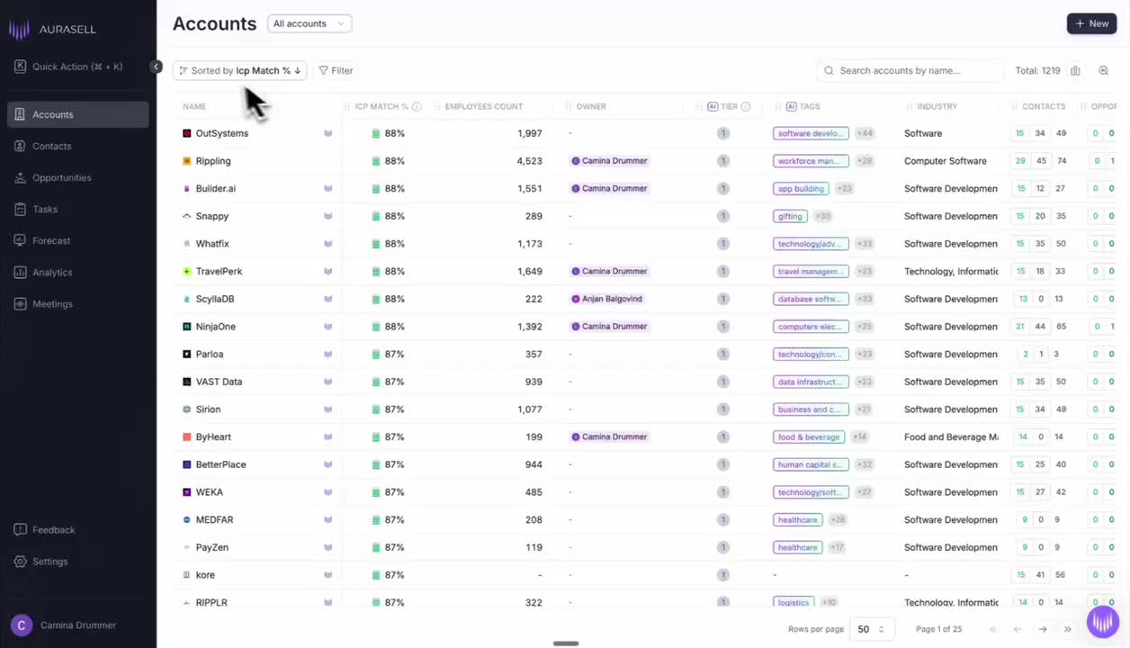Open the Accounts sidebar item

(x=77, y=114)
